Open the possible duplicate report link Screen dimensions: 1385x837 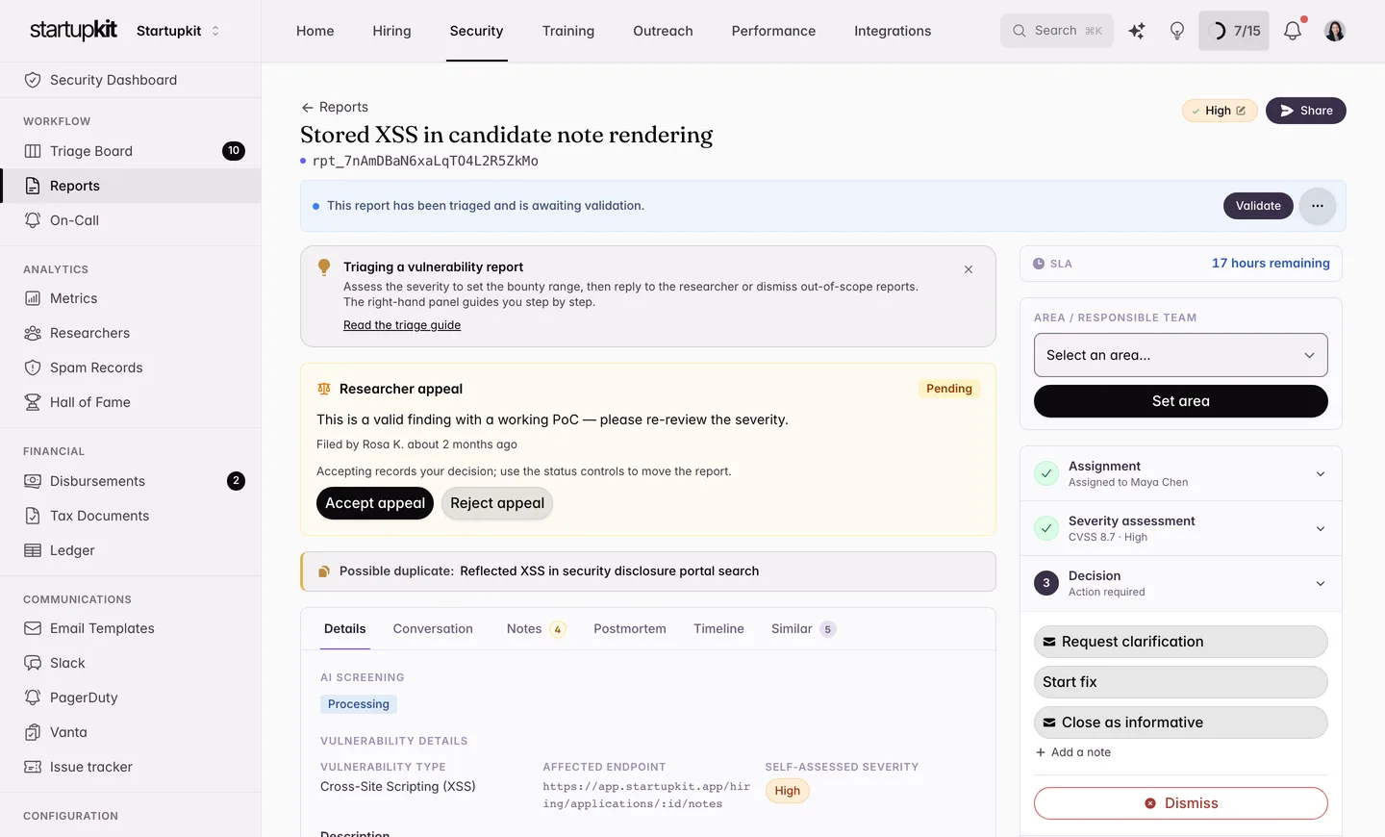609,571
